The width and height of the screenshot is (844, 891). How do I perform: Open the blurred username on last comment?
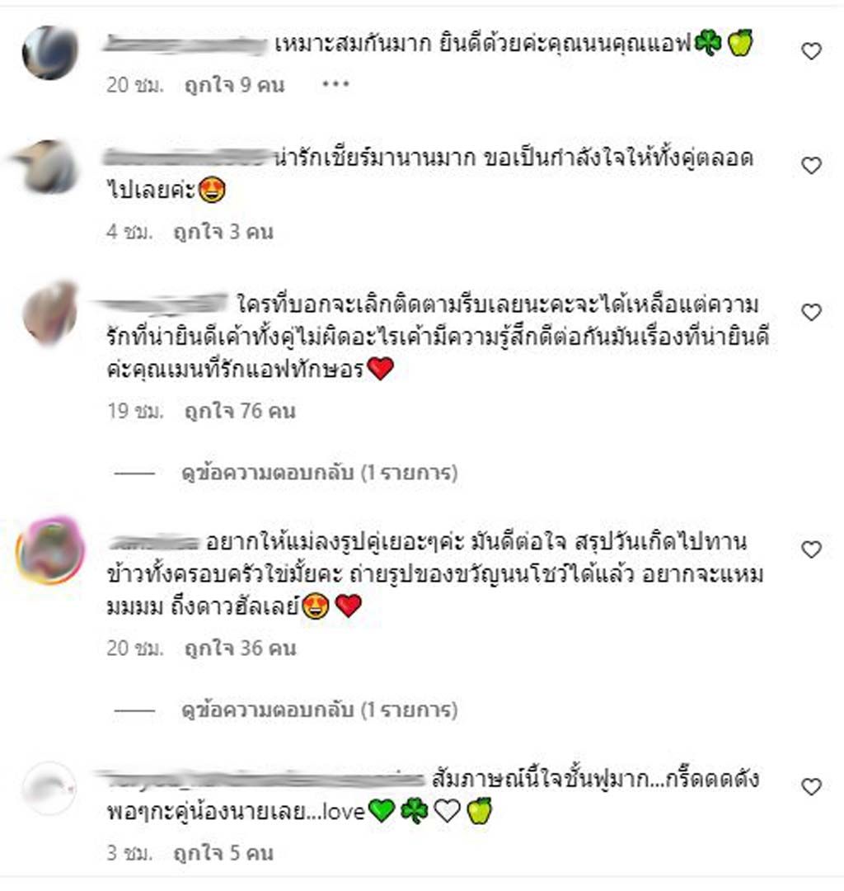[x=260, y=778]
